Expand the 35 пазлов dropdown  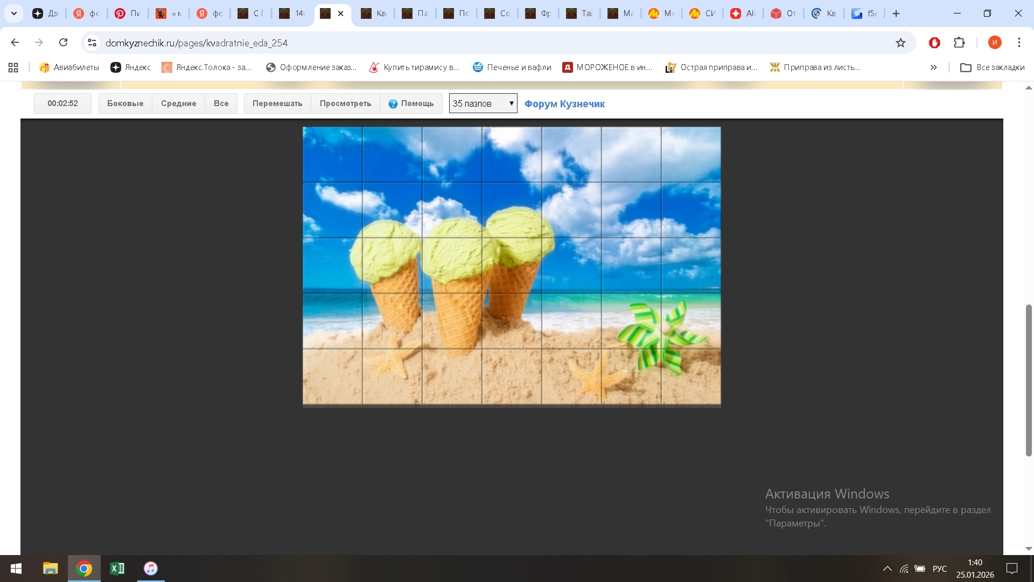483,103
